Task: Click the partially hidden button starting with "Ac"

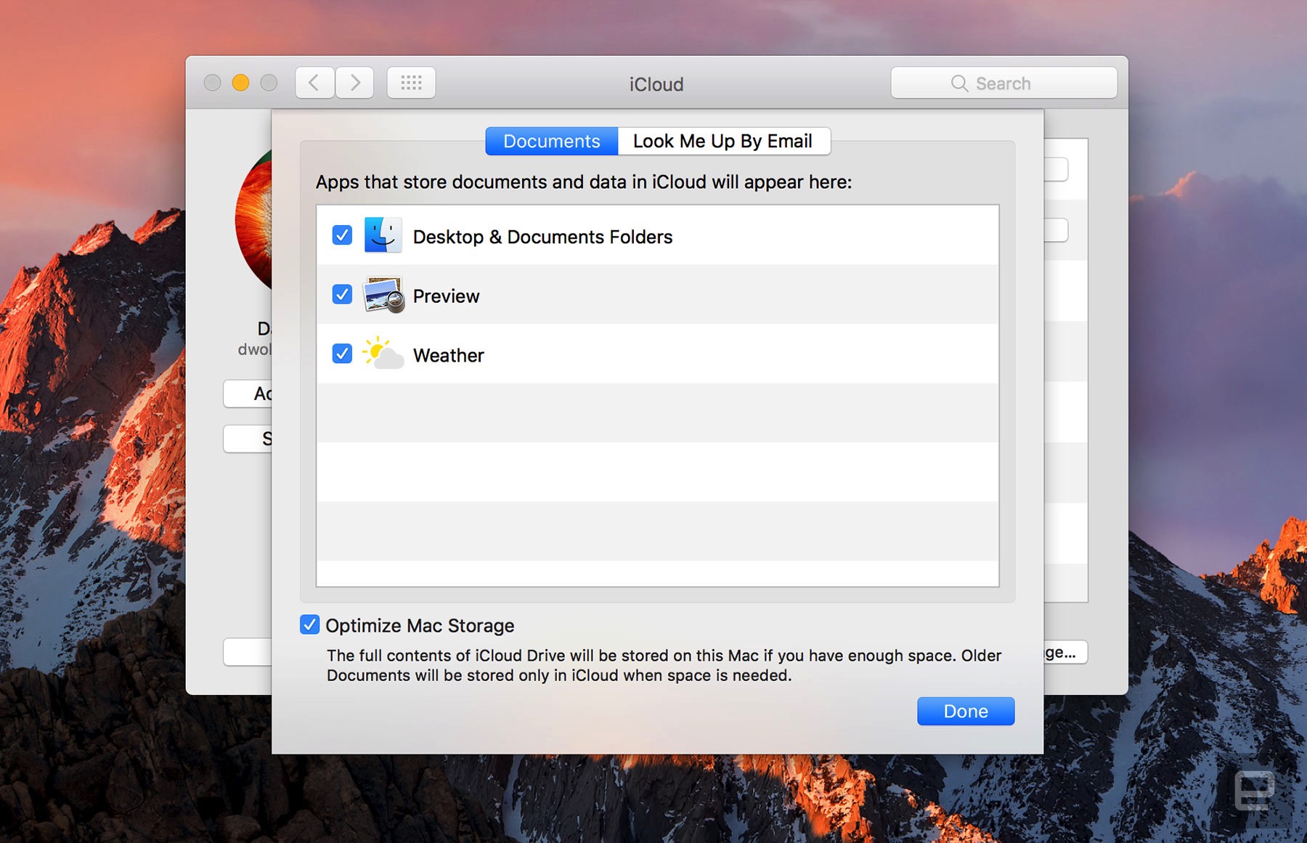Action: (x=248, y=394)
